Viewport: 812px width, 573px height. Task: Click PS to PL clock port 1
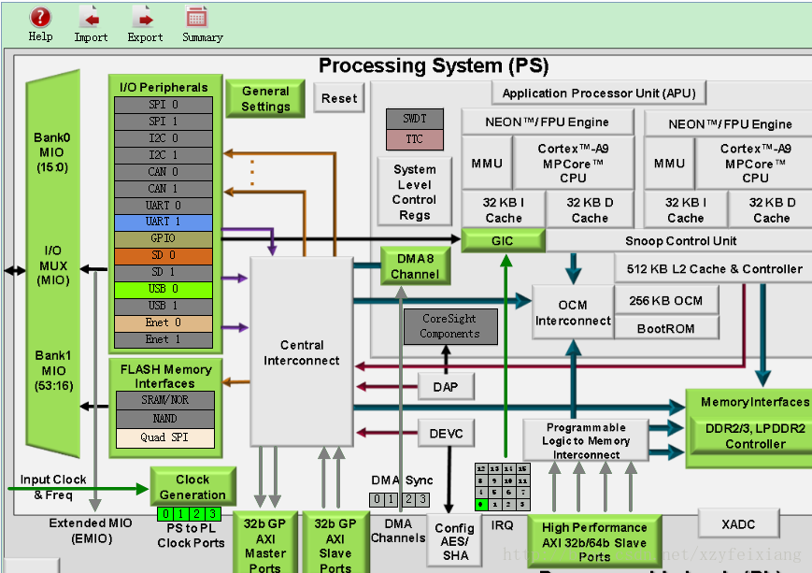coord(180,514)
